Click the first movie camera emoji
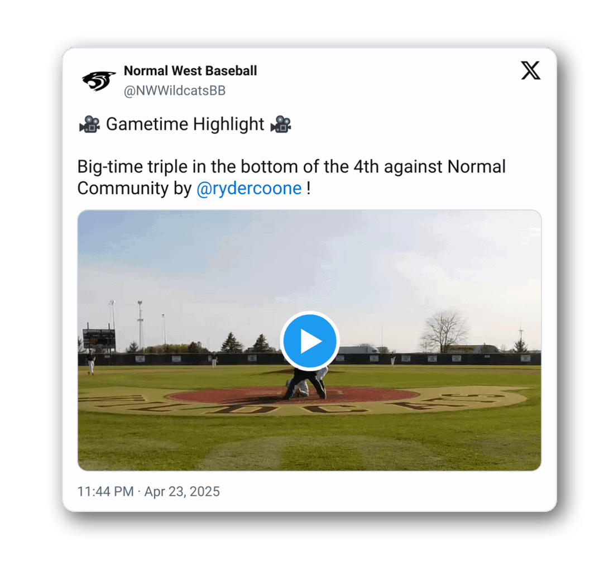 pos(89,124)
